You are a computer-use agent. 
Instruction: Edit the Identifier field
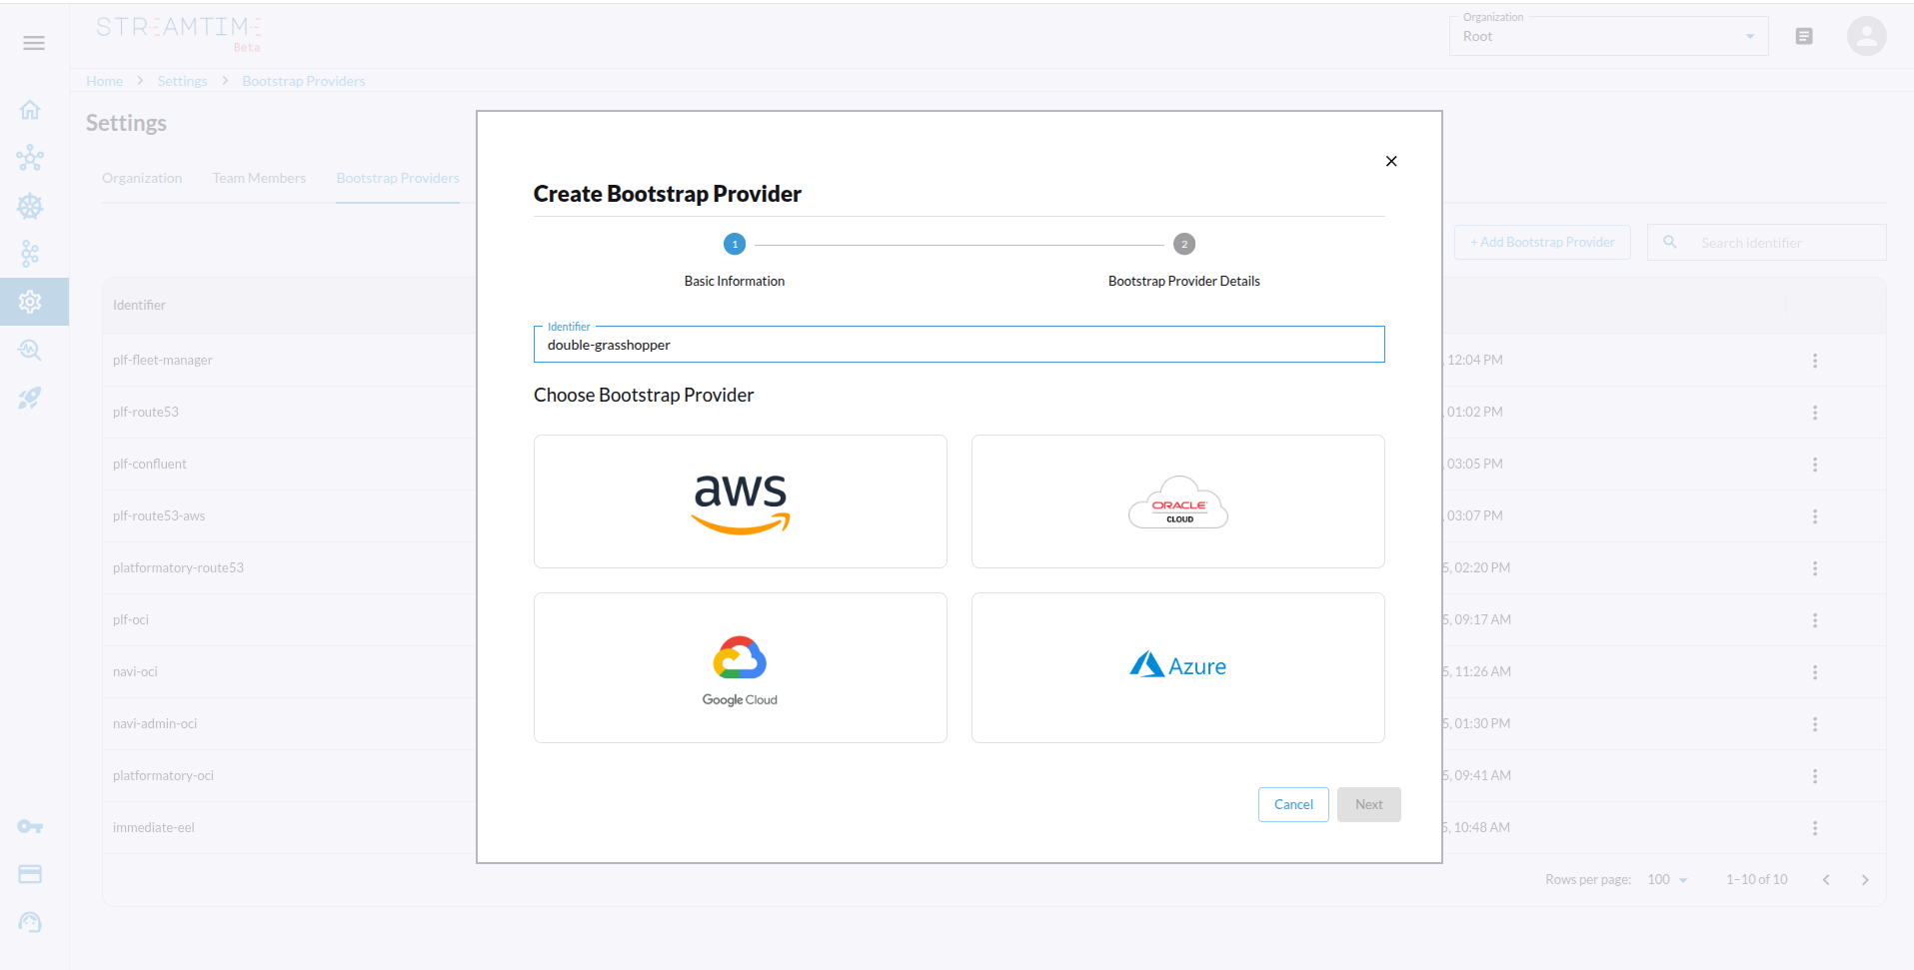(x=959, y=345)
